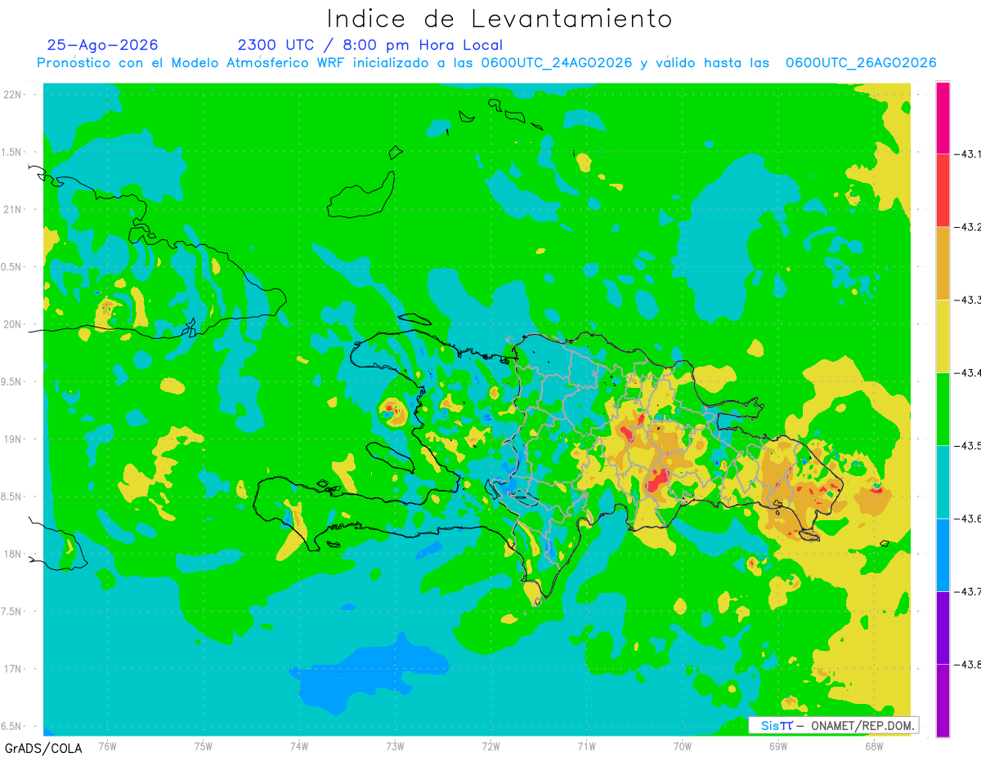Viewport: 981px width, 757px height.
Task: Click the '17N' latitude label
Action: click(14, 669)
